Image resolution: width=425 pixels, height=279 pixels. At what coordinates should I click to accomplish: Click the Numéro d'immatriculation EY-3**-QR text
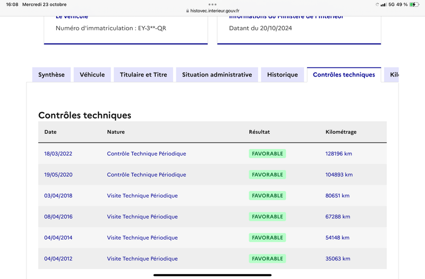click(111, 28)
